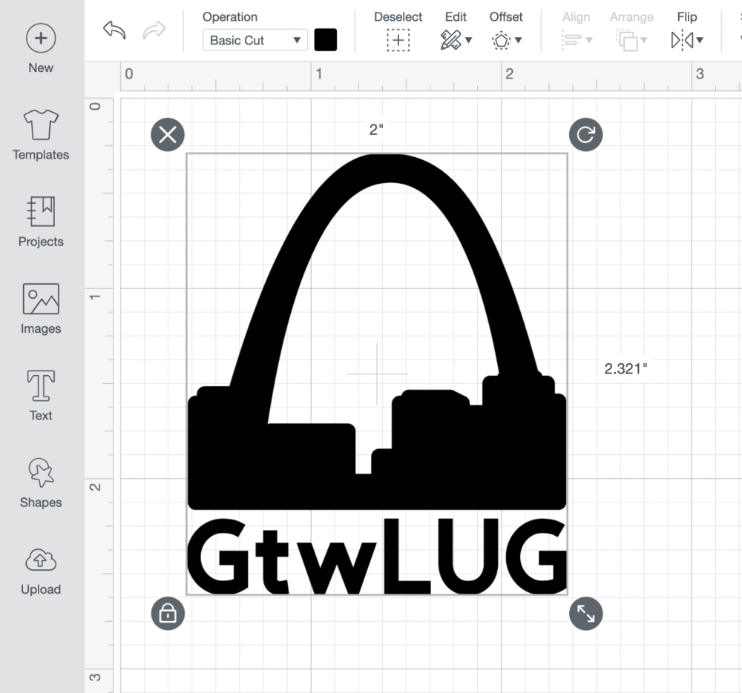Open the Images library

coord(41,309)
